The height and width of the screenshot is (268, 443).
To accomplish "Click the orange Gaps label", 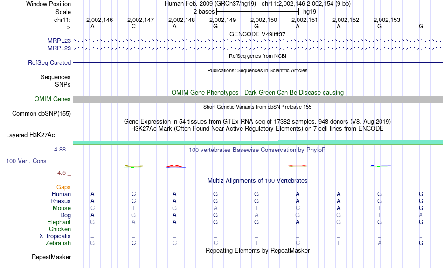I will 63,187.
